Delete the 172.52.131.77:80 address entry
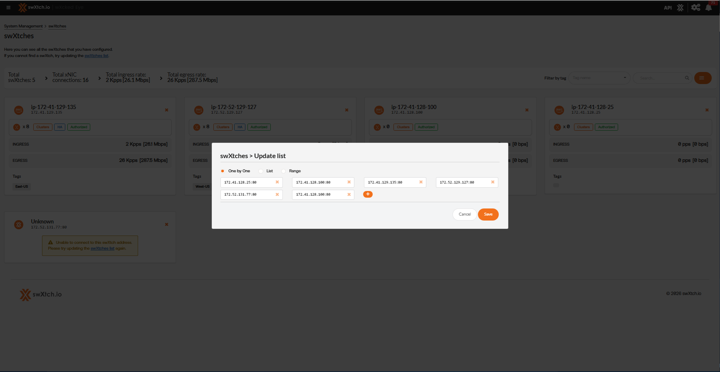720x372 pixels. click(277, 194)
